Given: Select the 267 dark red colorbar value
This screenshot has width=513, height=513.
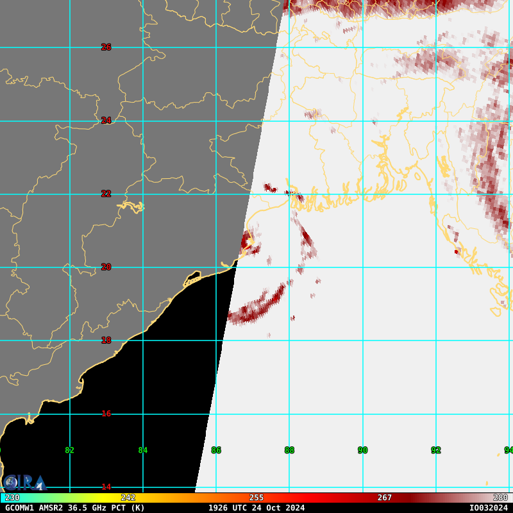Looking at the screenshot, I should [x=384, y=498].
